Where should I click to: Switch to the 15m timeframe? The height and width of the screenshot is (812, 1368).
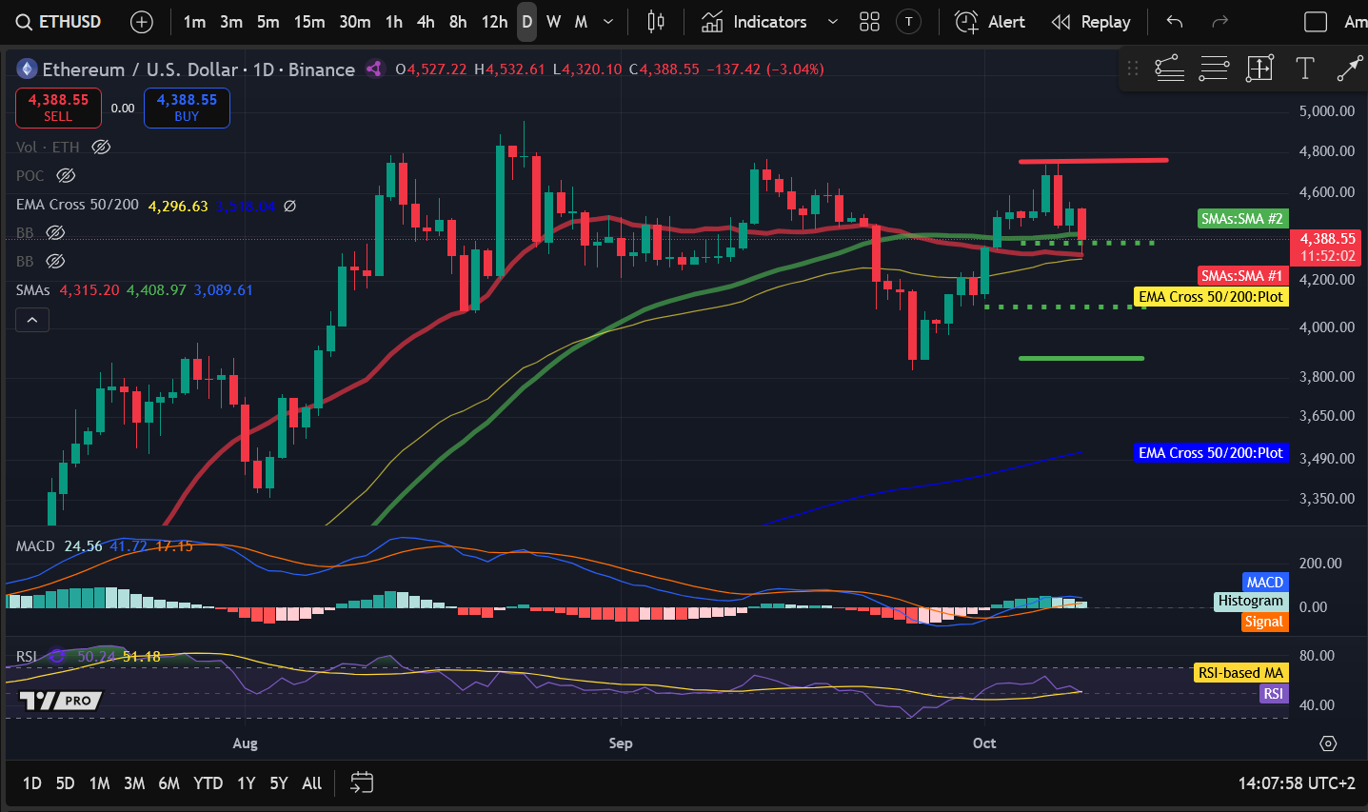[x=309, y=22]
